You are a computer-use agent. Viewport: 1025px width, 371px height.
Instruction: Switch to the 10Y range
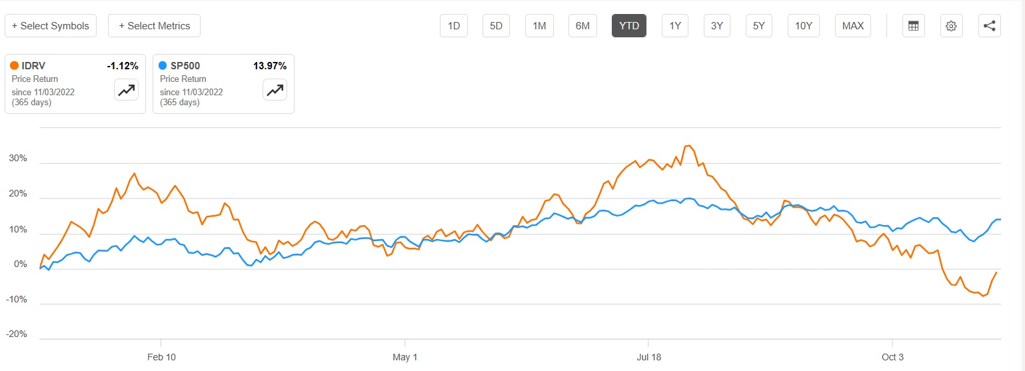pos(804,26)
